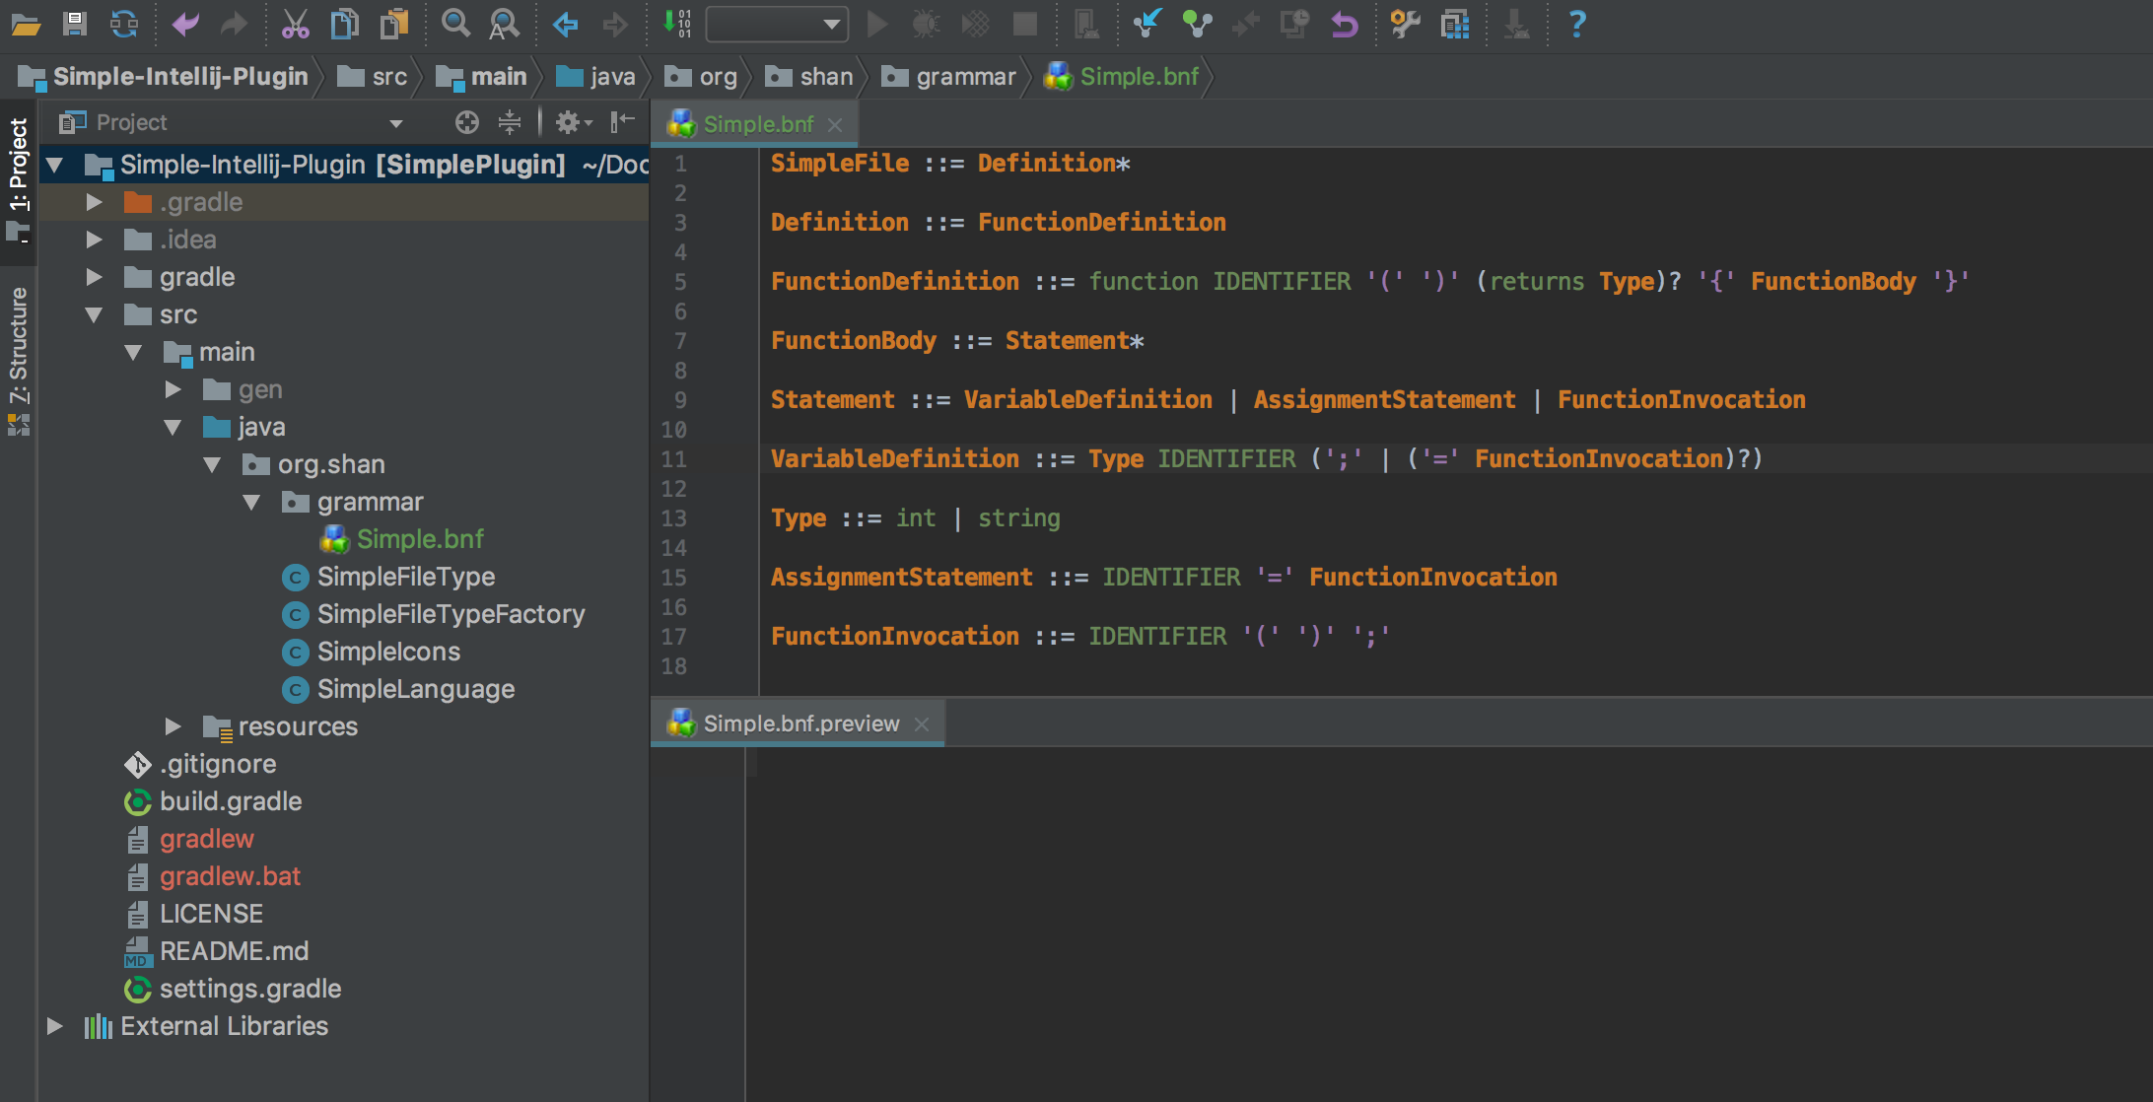Viewport: 2153px width, 1102px height.
Task: Expand the gen folder
Action: 174,389
